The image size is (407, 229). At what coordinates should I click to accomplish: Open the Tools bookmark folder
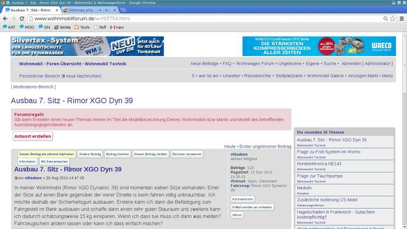(82, 27)
